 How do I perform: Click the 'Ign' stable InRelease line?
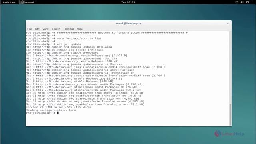click(62, 53)
